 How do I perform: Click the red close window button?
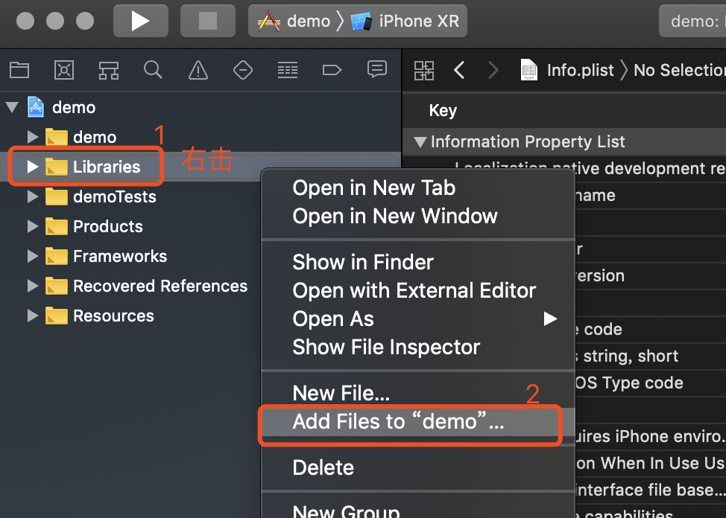point(25,21)
